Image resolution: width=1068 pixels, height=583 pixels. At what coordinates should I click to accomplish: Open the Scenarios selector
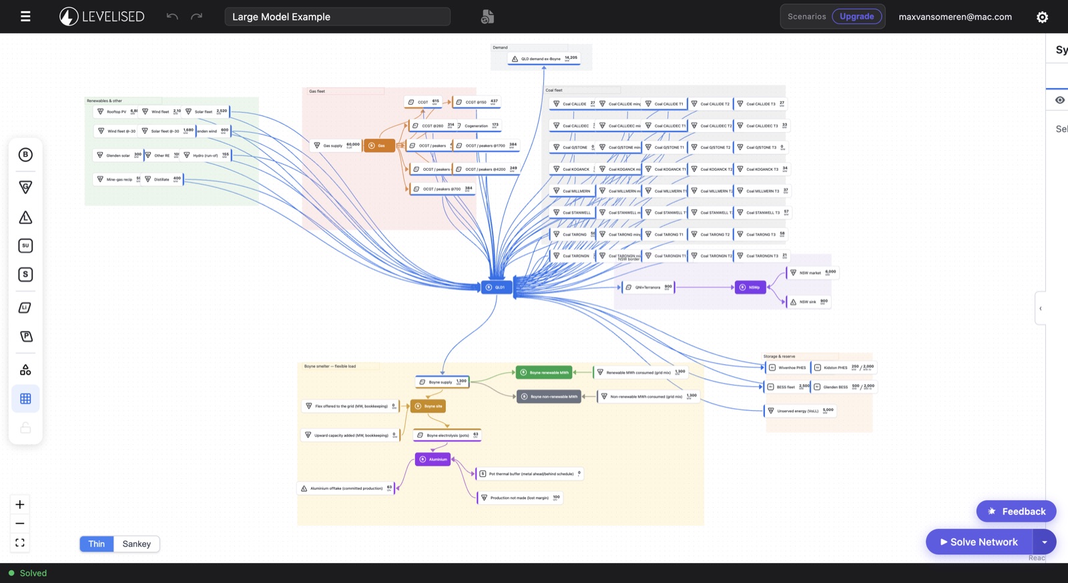(806, 17)
